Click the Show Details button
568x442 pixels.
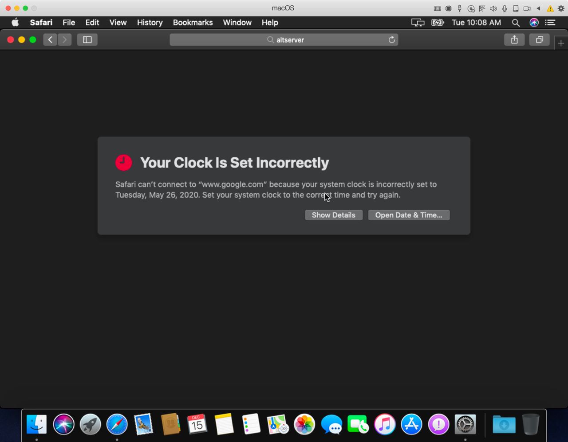(334, 215)
